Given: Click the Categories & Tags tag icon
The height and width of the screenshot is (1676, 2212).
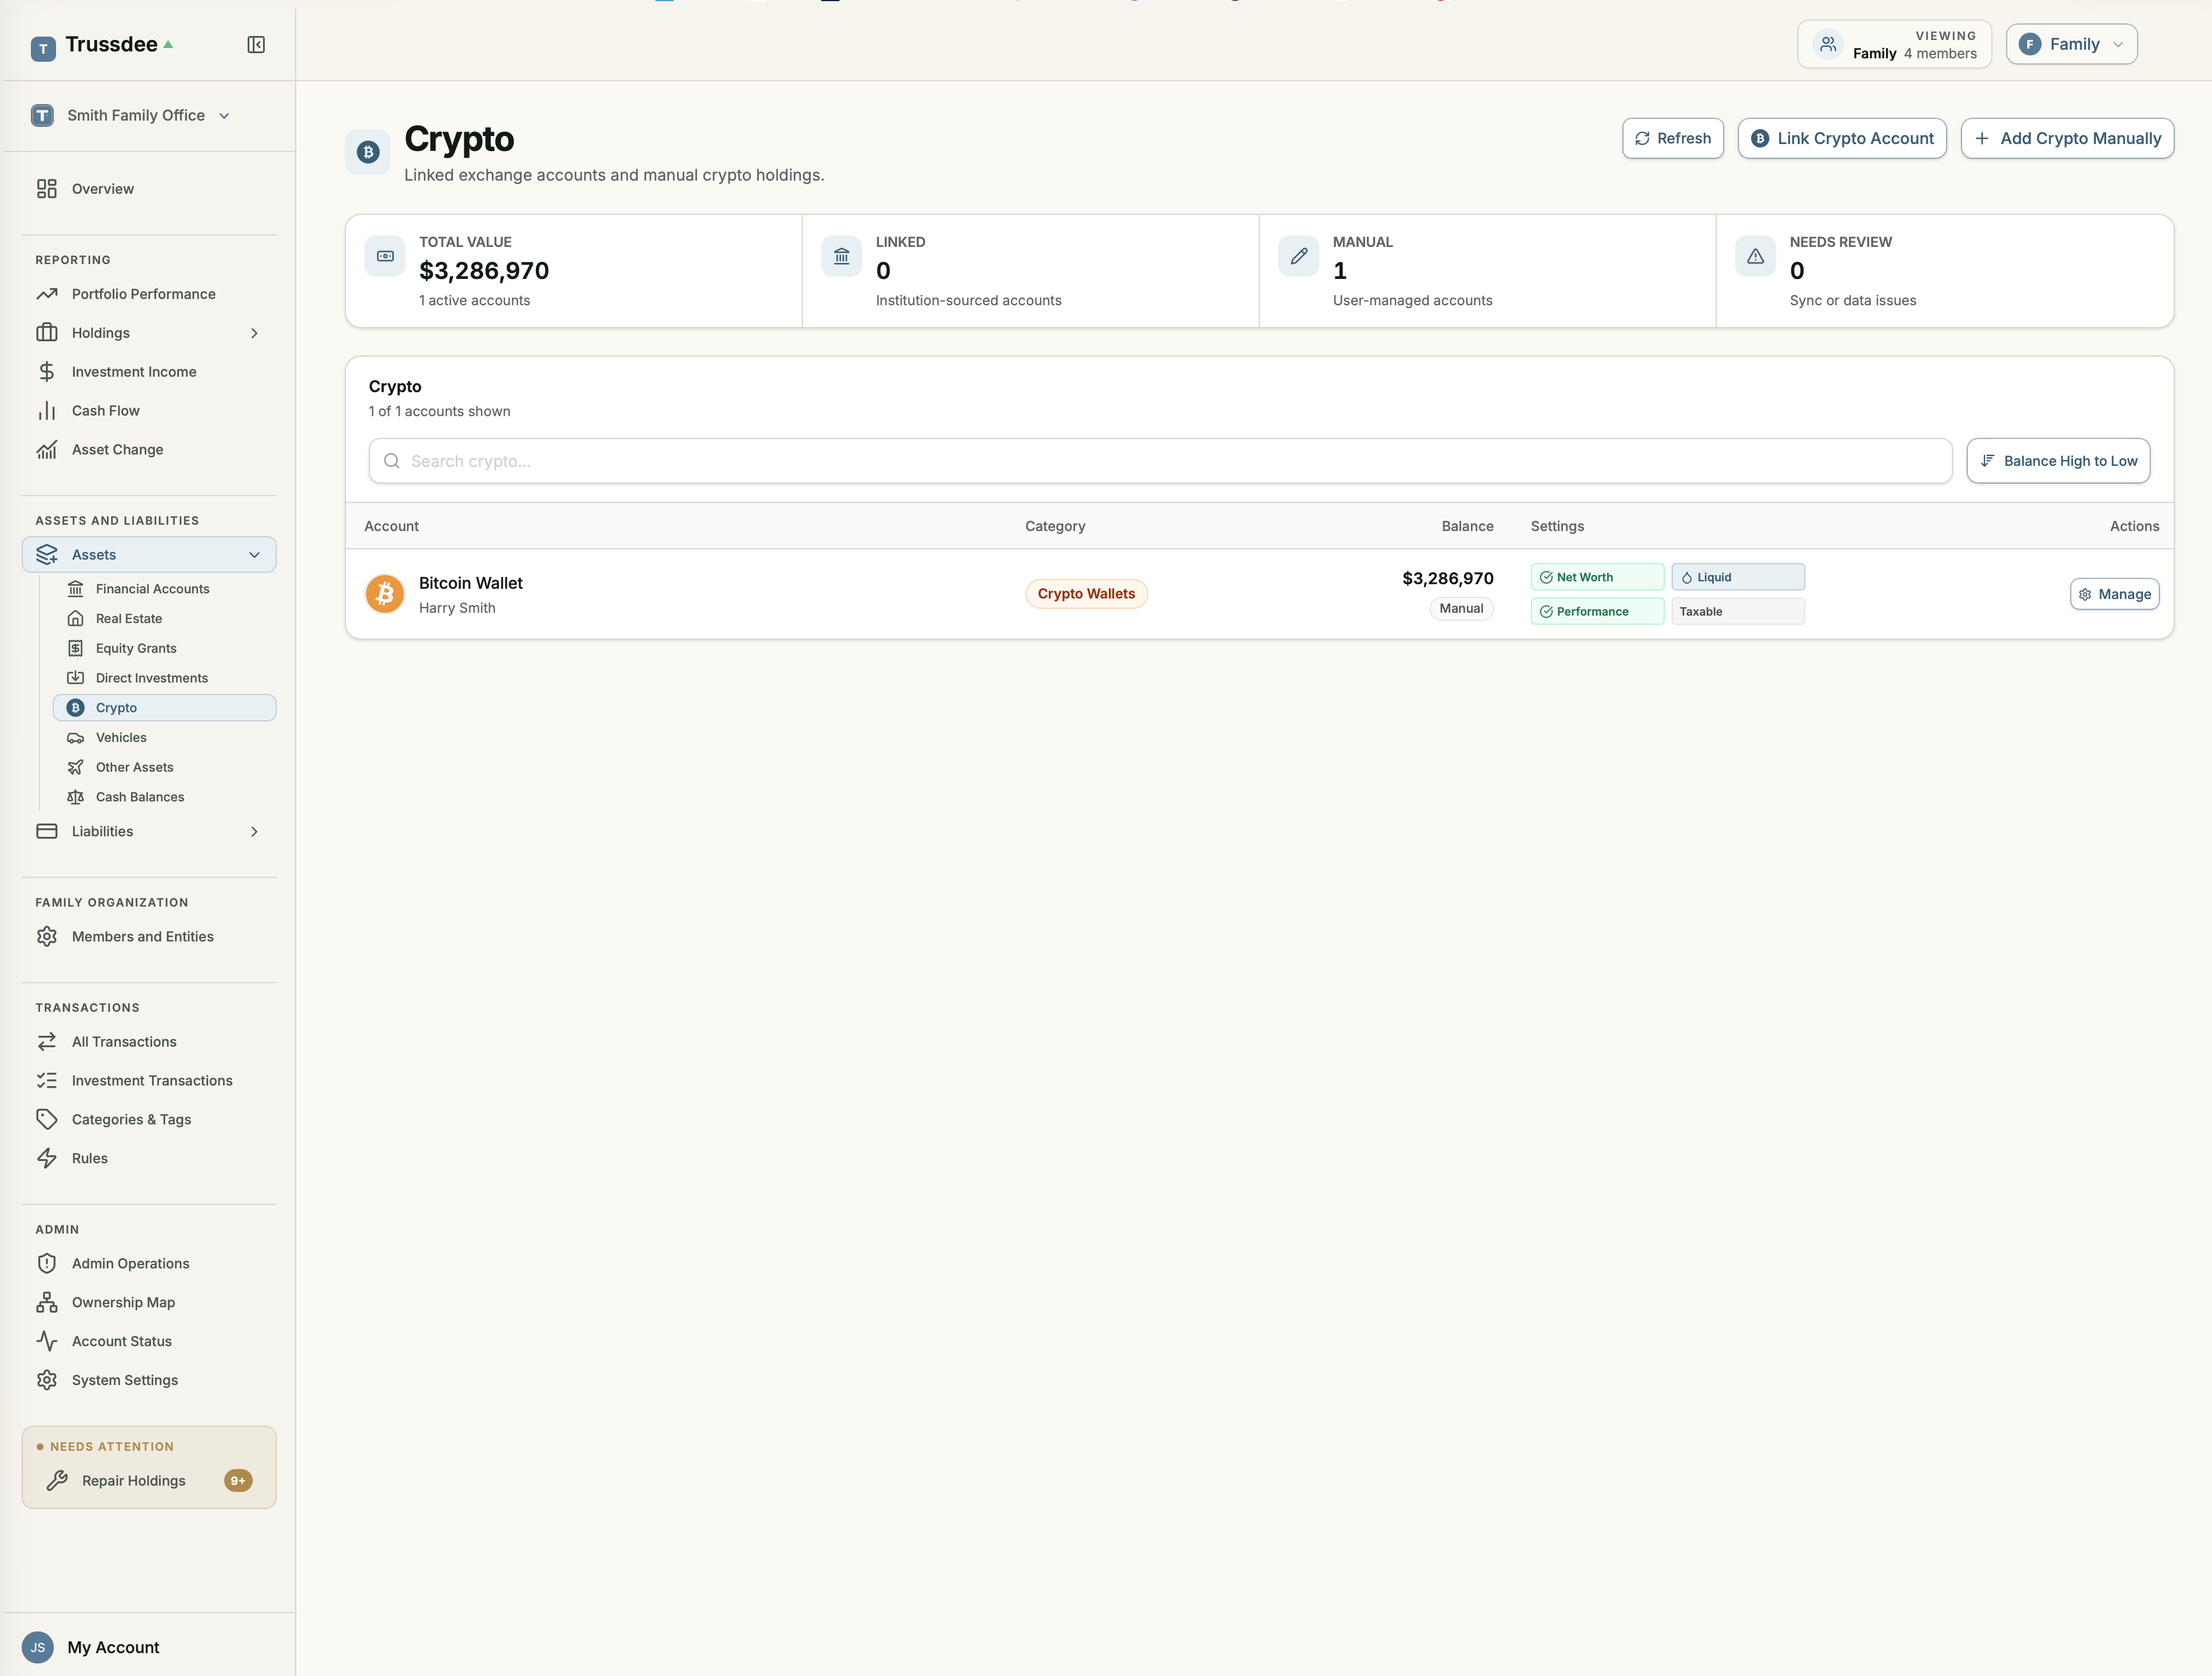Looking at the screenshot, I should point(47,1119).
